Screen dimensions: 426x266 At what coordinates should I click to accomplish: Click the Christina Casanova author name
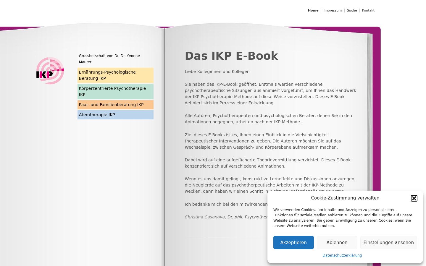[x=205, y=217]
